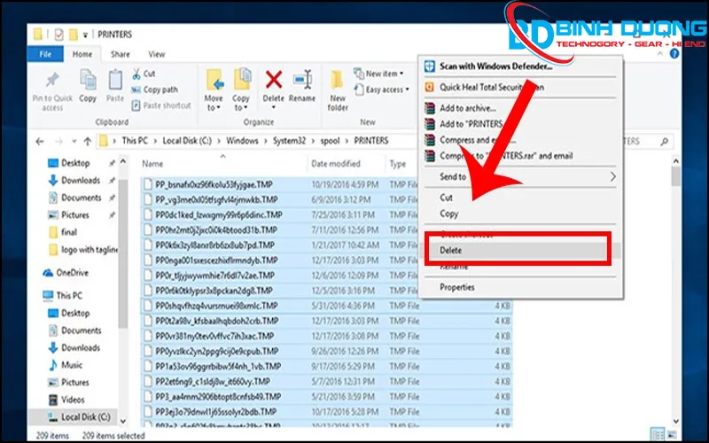The width and height of the screenshot is (709, 443).
Task: Click the Up one level arrow
Action: tap(88, 142)
